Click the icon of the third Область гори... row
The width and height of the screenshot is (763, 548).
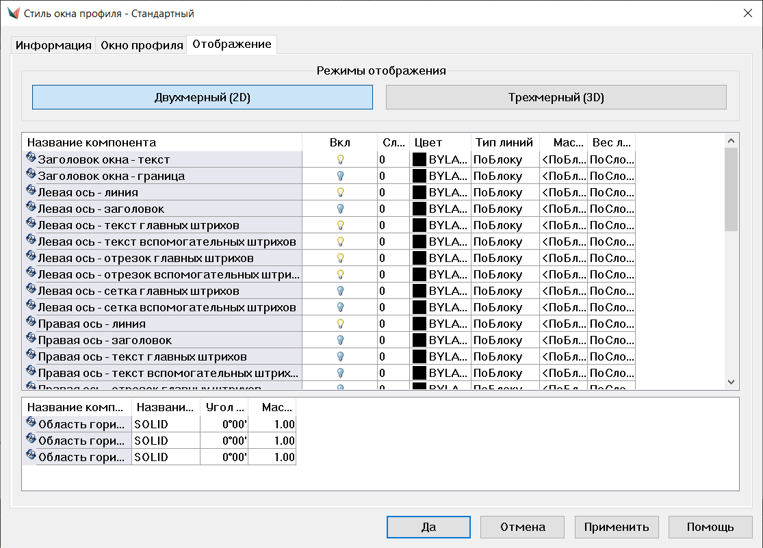pos(31,456)
